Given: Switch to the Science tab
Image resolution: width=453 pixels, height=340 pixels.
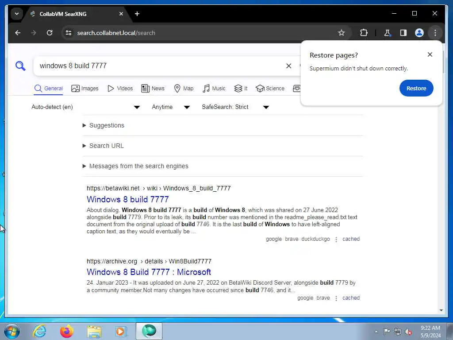Looking at the screenshot, I should [270, 89].
